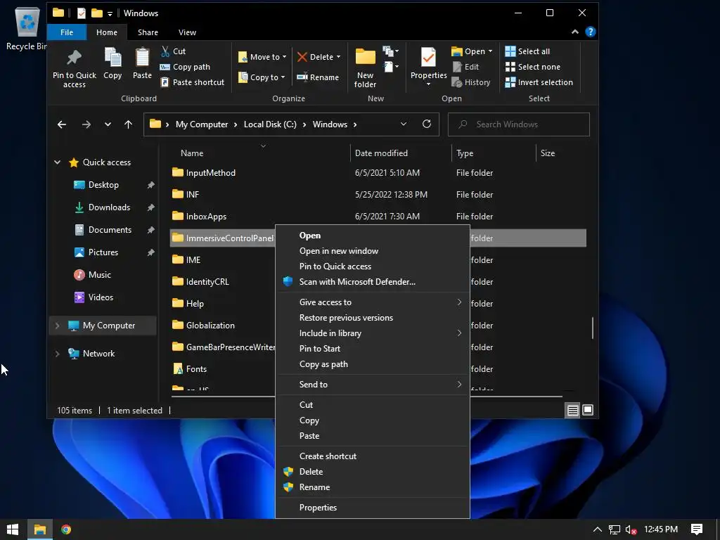This screenshot has width=720, height=540.
Task: Choose Copy as path in context menu
Action: pos(323,364)
